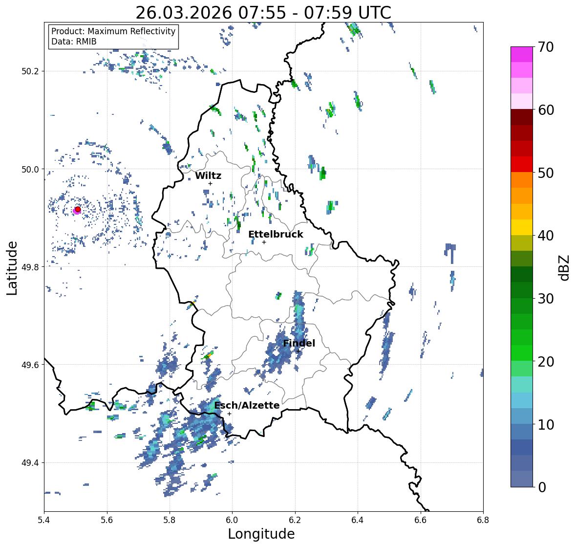
Task: Click the 40 colorbar tick value
Action: (x=545, y=236)
